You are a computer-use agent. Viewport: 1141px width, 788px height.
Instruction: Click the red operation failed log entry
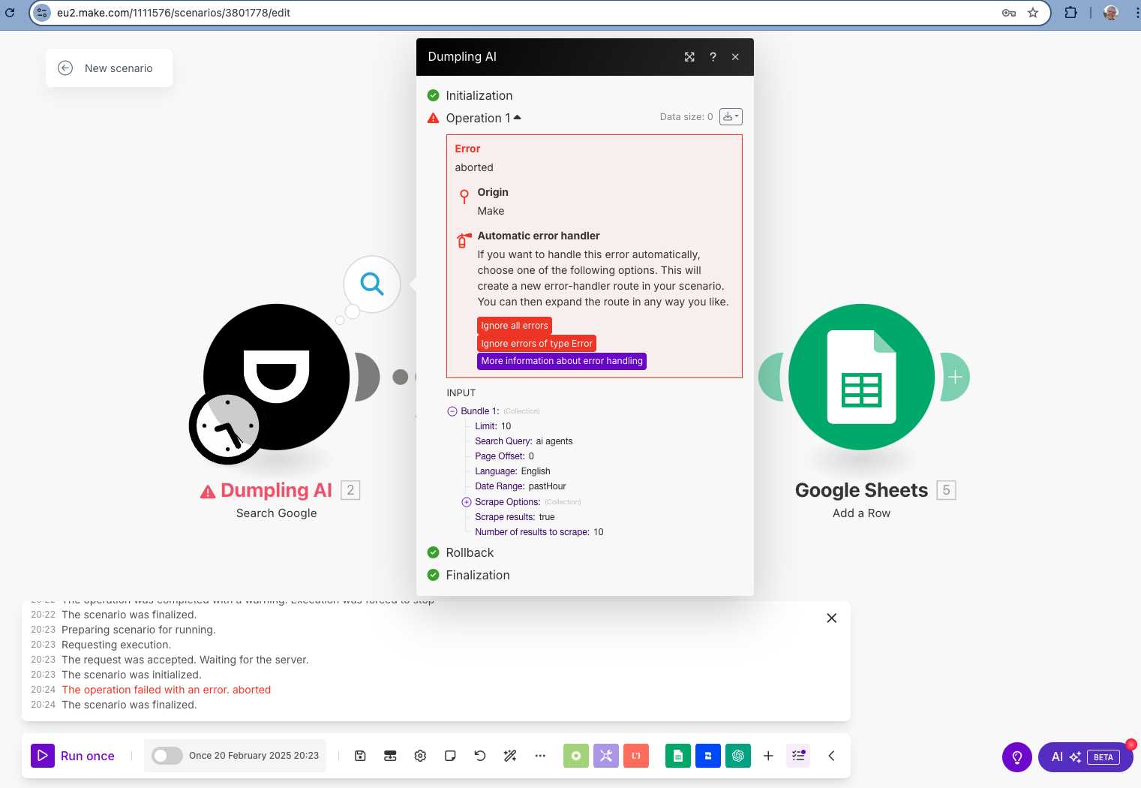click(167, 690)
